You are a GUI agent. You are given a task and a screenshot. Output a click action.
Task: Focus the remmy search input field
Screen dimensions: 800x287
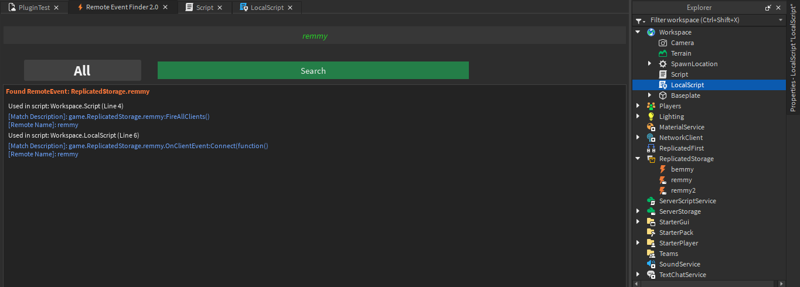315,36
